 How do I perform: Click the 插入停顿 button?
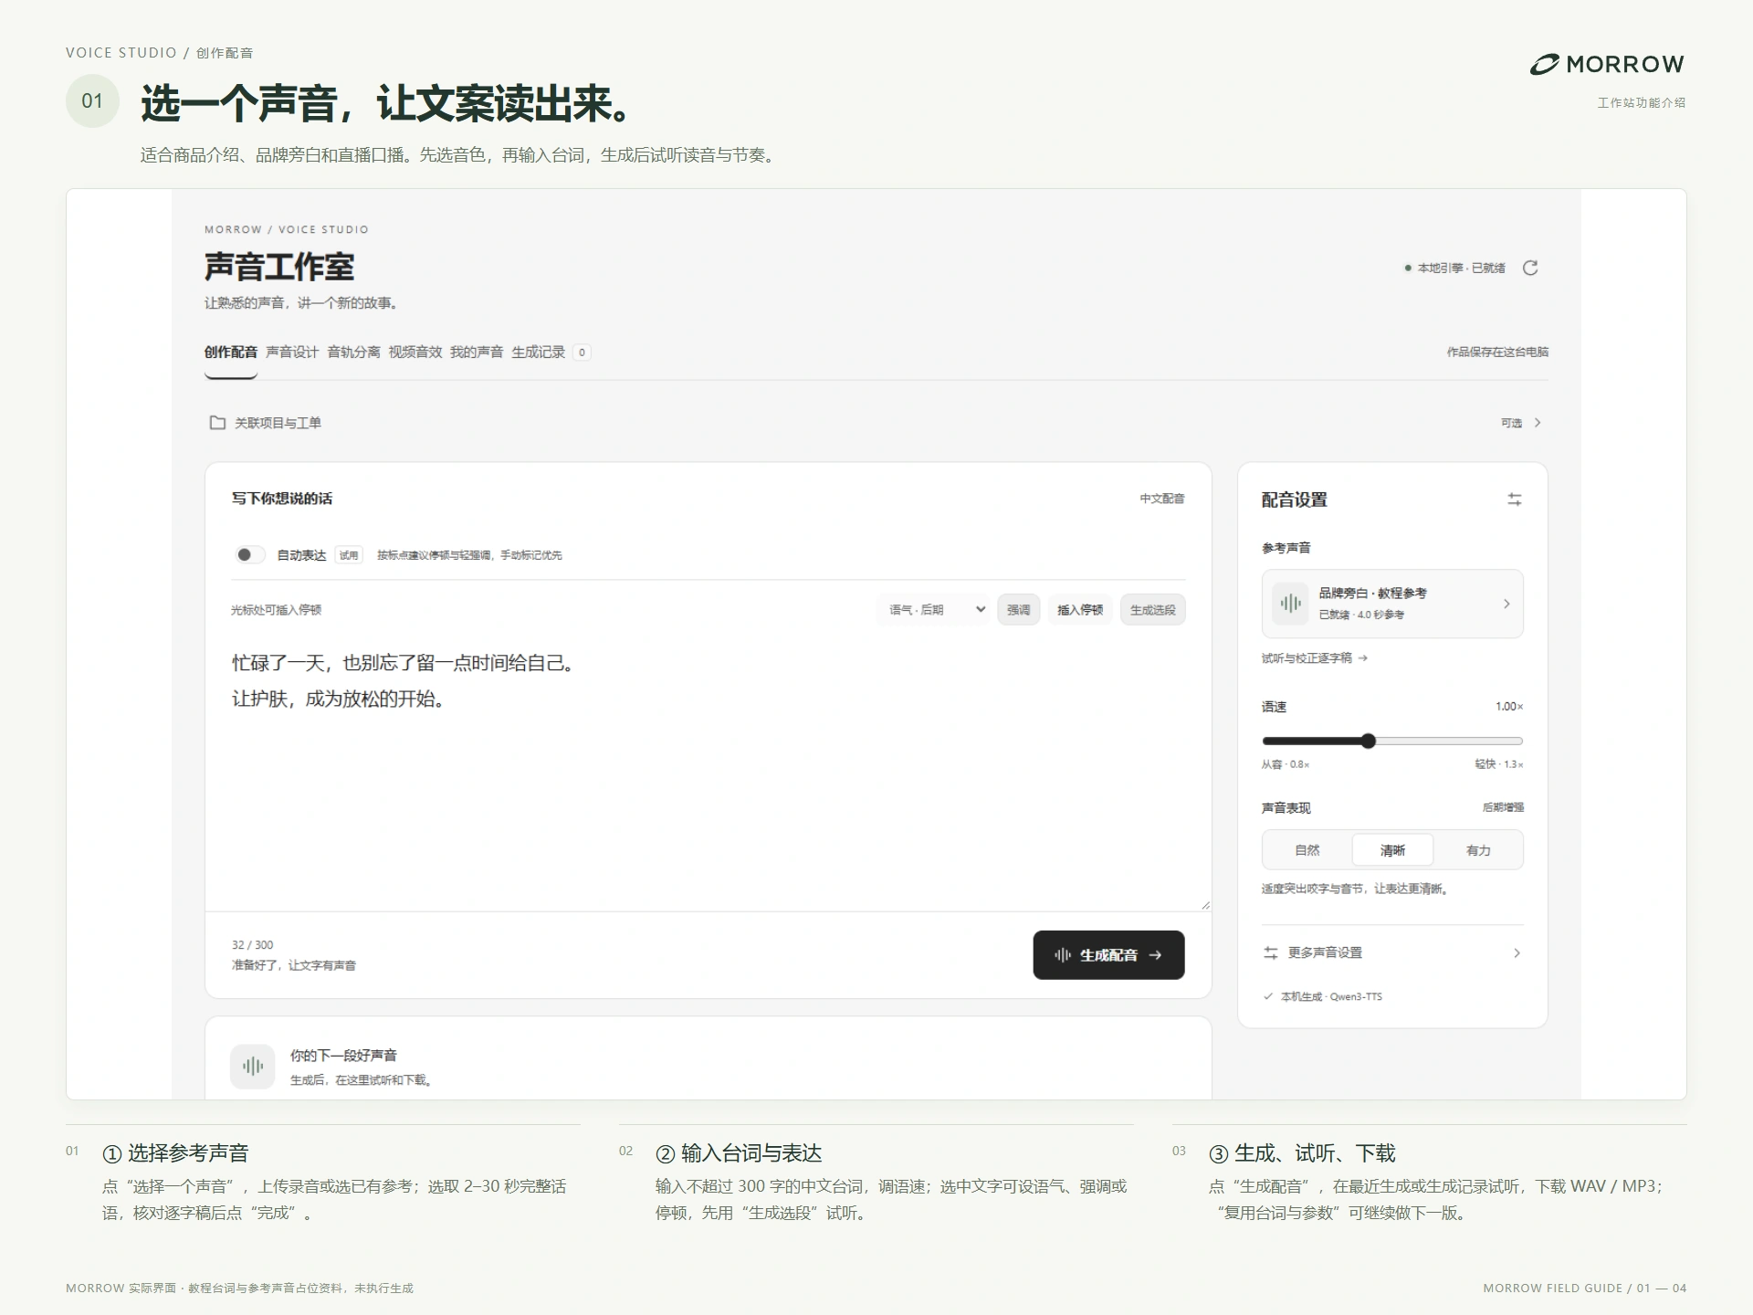point(1080,609)
